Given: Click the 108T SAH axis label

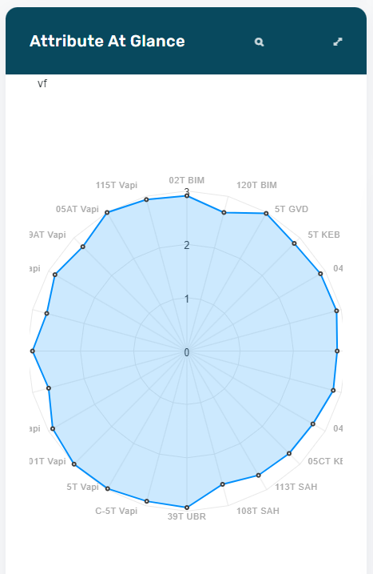Looking at the screenshot, I should click(257, 511).
